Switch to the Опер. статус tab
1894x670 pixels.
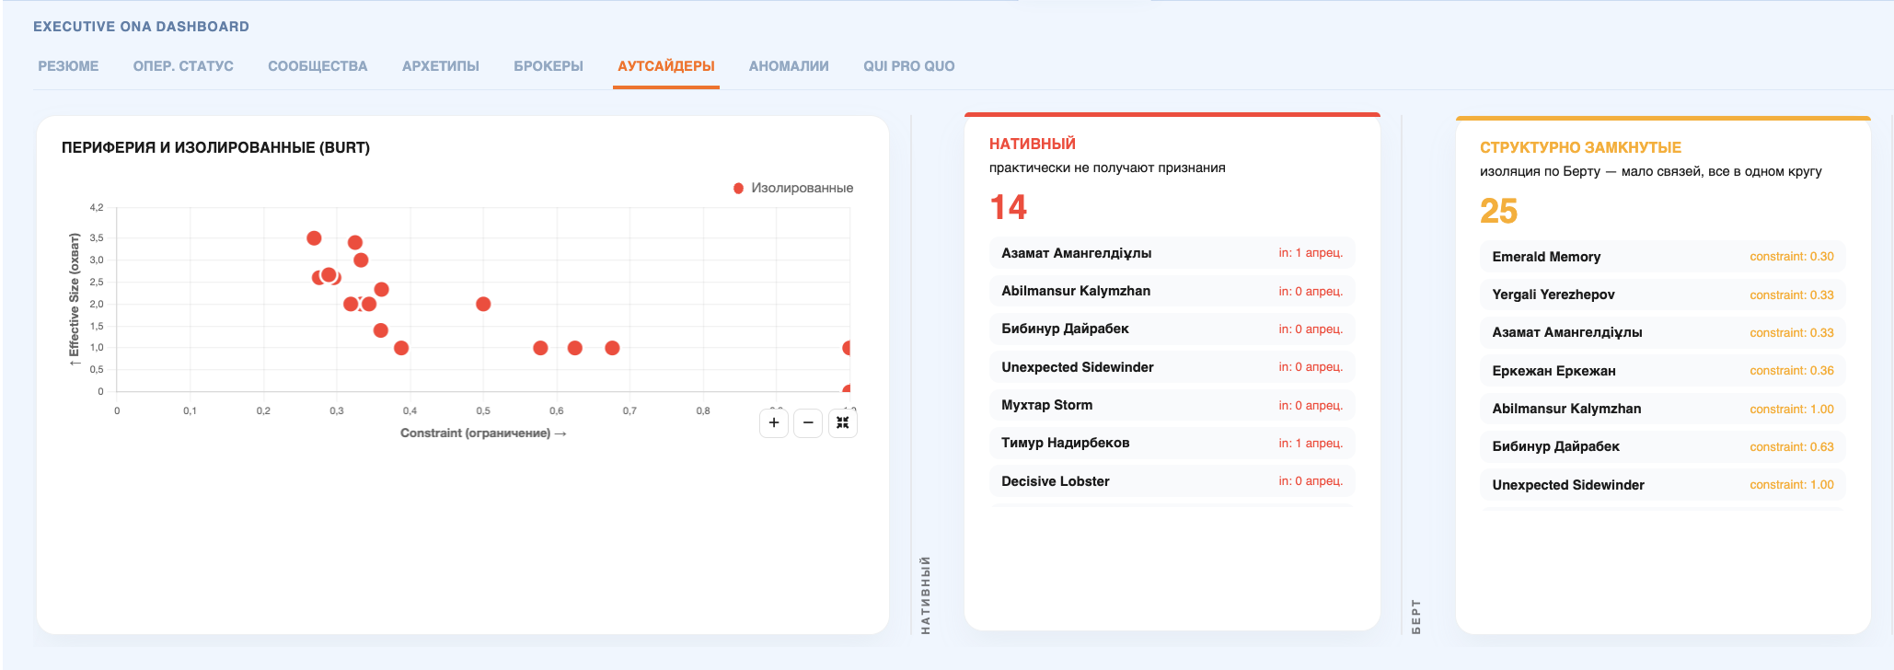point(183,66)
